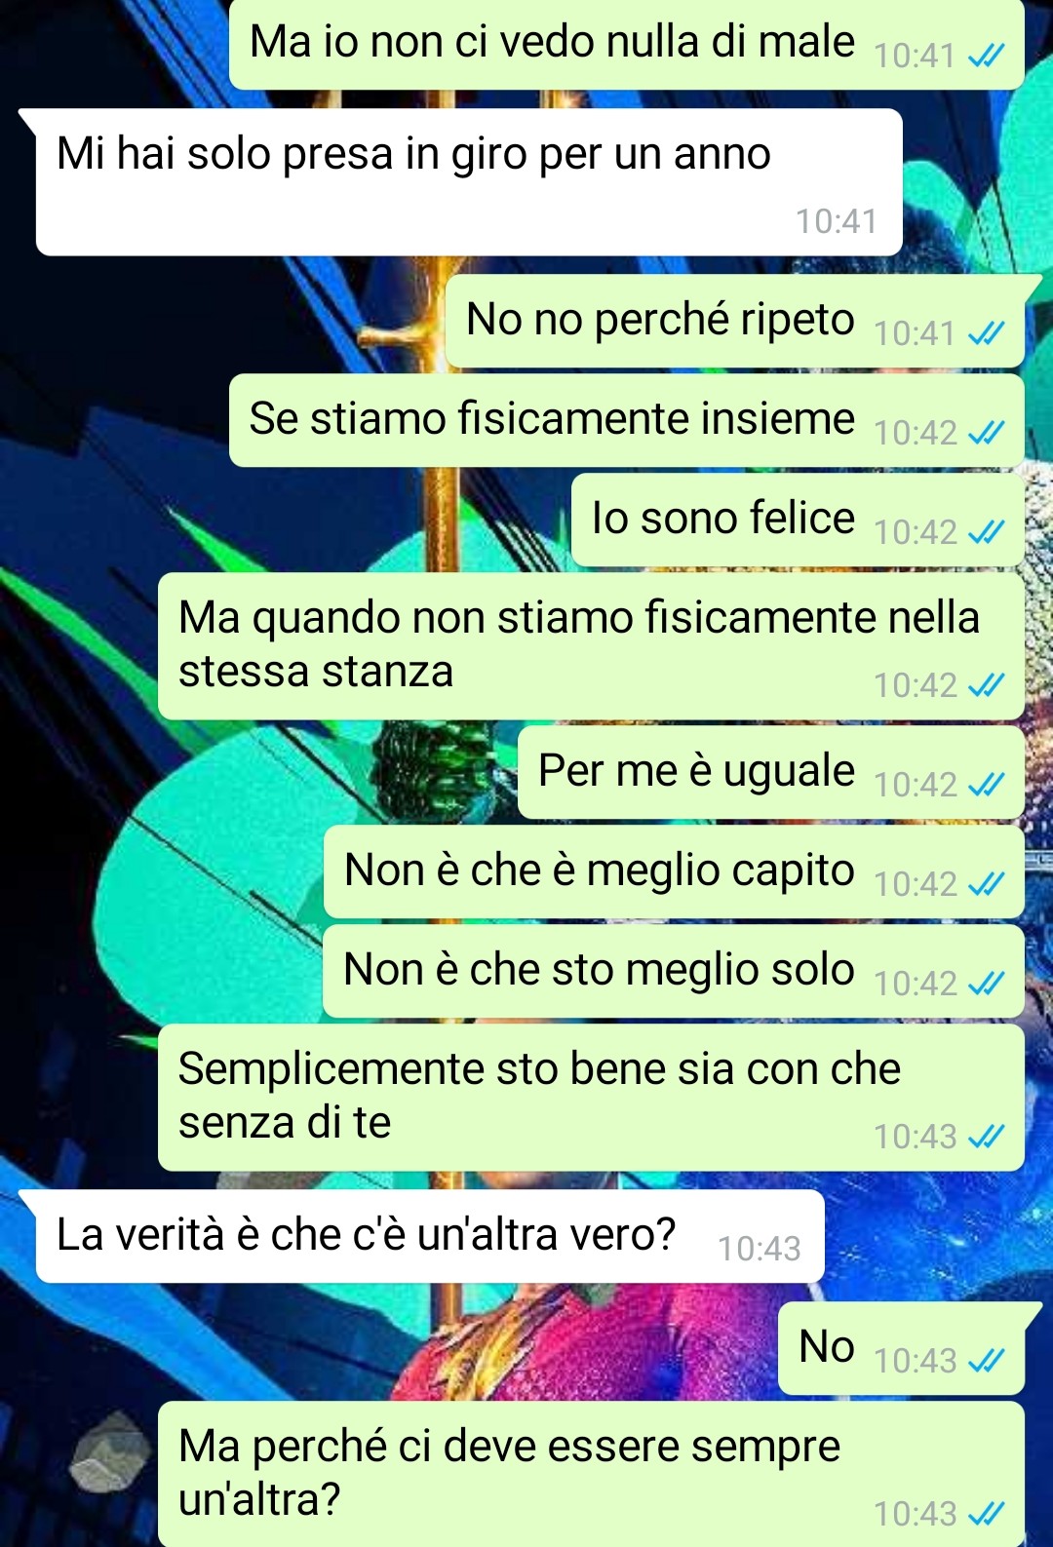Tap the 'Io sono felice' message bubble

click(x=798, y=520)
